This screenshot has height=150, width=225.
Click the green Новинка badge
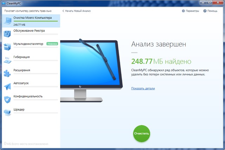pyautogui.click(x=52, y=44)
